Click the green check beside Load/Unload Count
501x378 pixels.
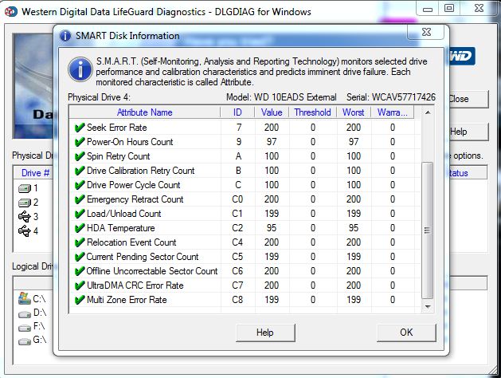tap(79, 214)
